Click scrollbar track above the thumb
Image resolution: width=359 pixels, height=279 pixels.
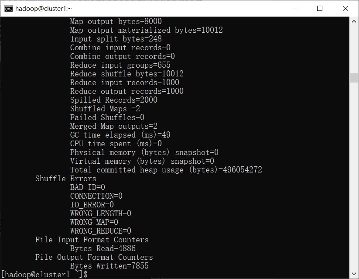tap(354, 48)
